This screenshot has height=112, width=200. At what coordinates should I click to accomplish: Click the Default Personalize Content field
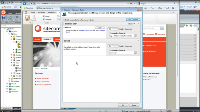click(x=122, y=53)
